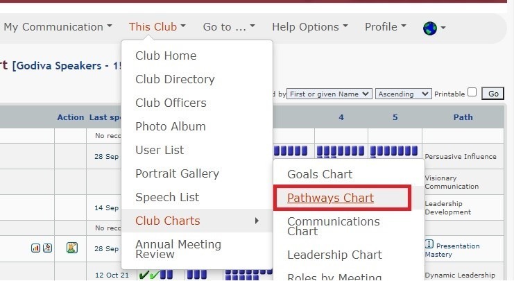Click the speaker figure icon beside the chart icon
This screenshot has width=514, height=281.
click(x=48, y=248)
